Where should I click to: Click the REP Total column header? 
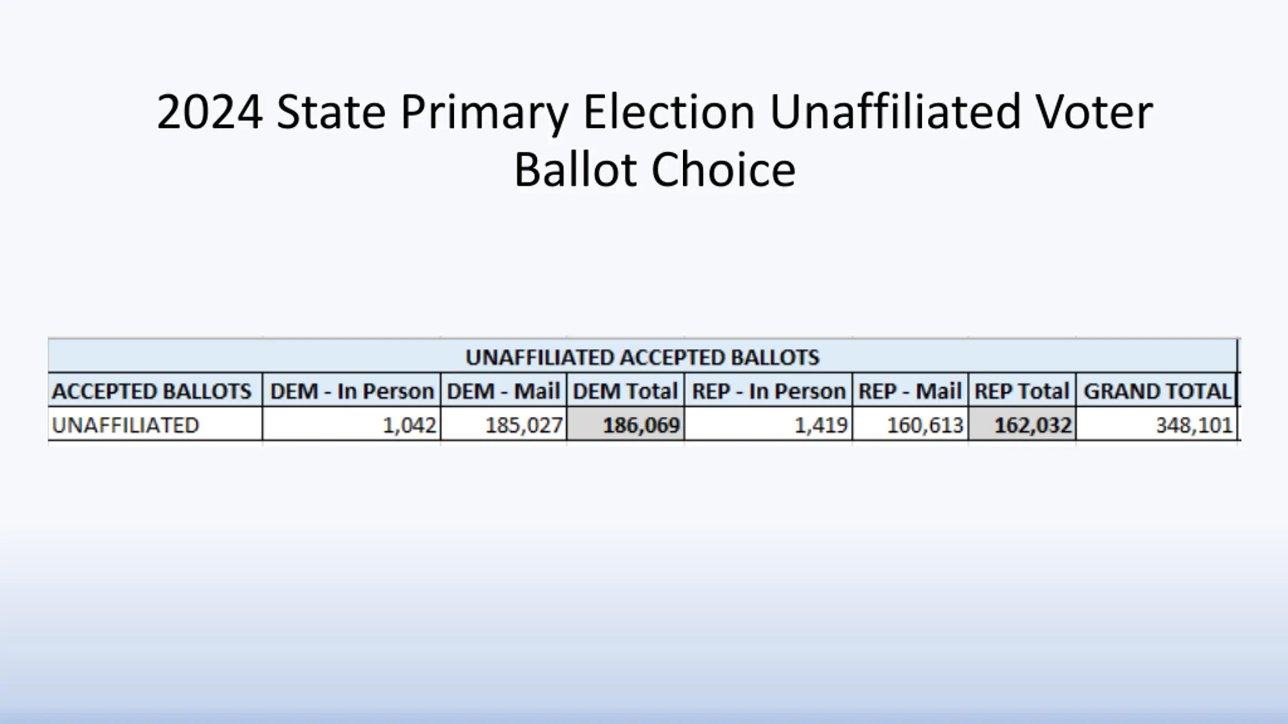coord(1022,391)
